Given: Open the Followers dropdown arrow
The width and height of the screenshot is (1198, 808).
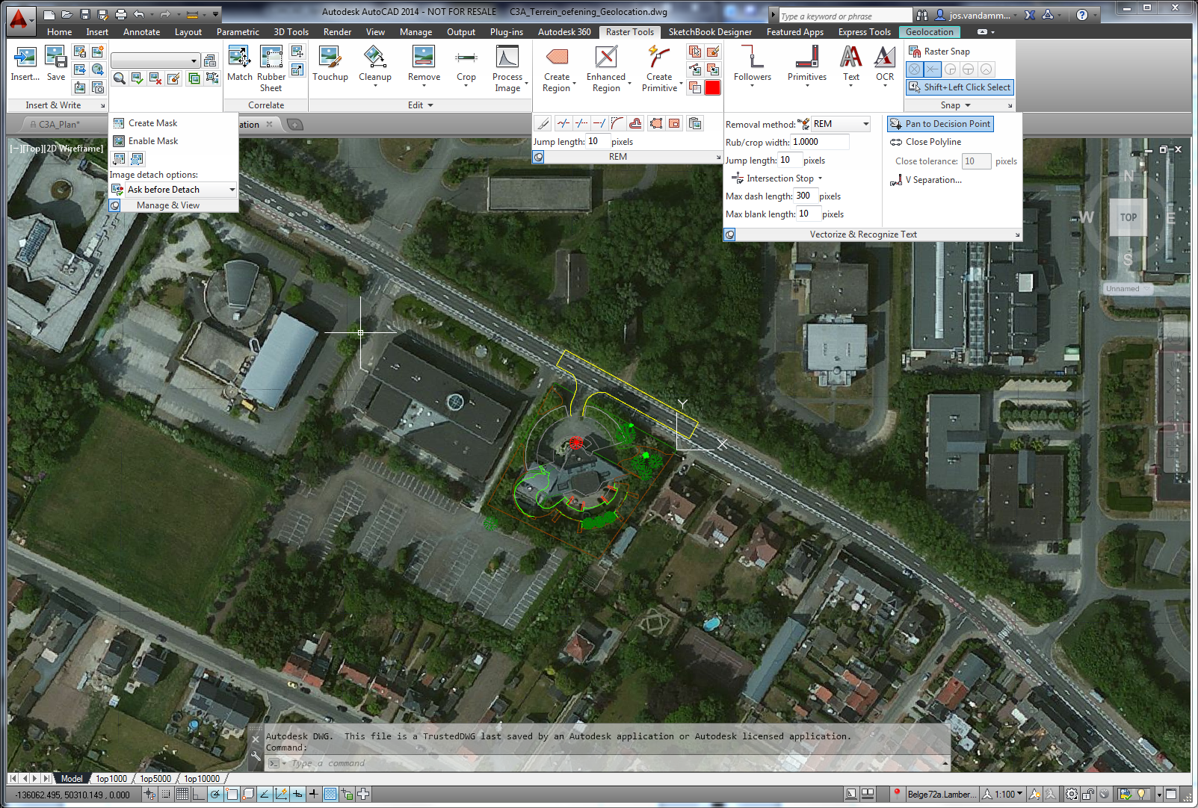Looking at the screenshot, I should 753,86.
